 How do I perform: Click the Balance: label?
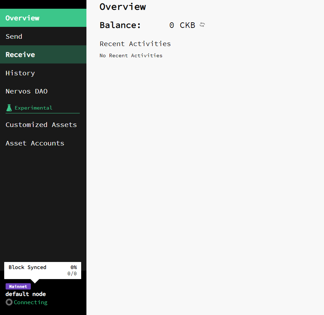[x=120, y=25]
